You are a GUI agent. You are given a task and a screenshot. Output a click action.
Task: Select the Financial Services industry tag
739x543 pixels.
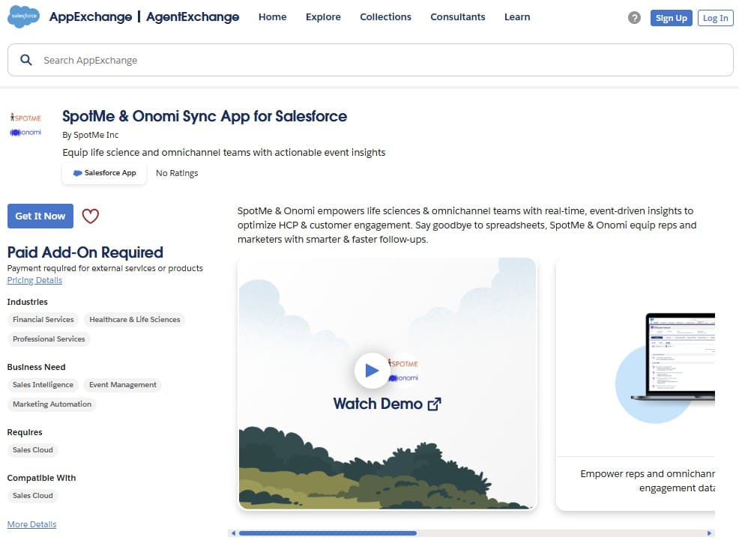point(43,319)
